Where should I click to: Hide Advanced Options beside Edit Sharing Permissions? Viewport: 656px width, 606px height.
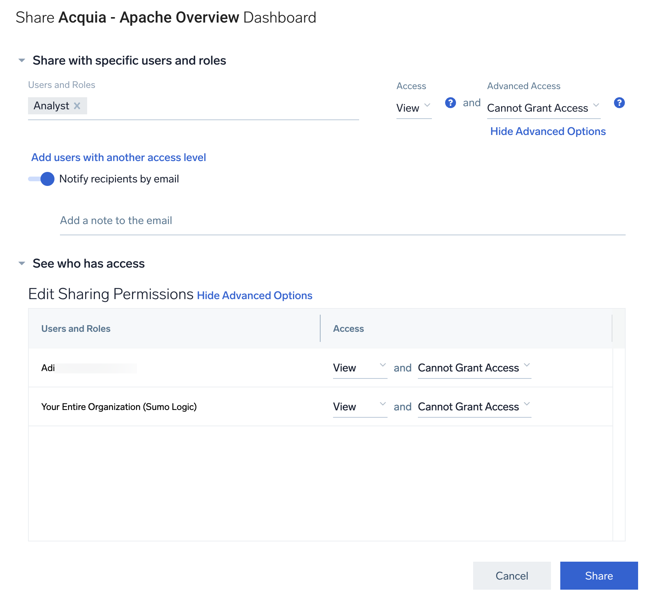[254, 296]
